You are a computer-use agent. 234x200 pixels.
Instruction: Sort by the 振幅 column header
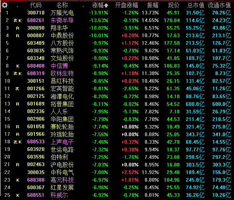(152, 5)
